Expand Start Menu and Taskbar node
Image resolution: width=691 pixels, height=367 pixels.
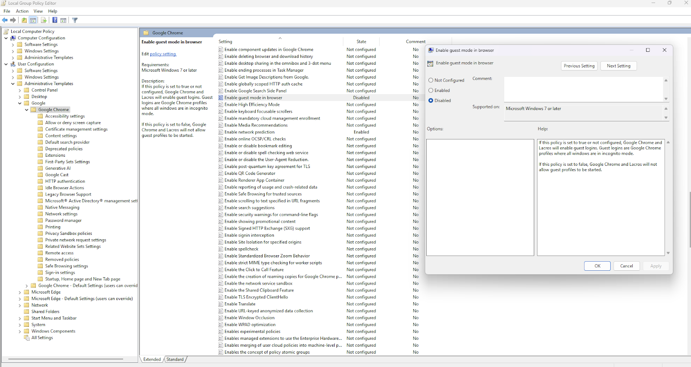tap(20, 318)
